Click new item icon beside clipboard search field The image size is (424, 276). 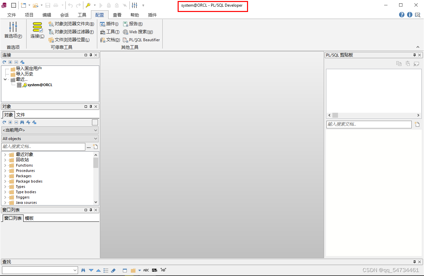417,124
